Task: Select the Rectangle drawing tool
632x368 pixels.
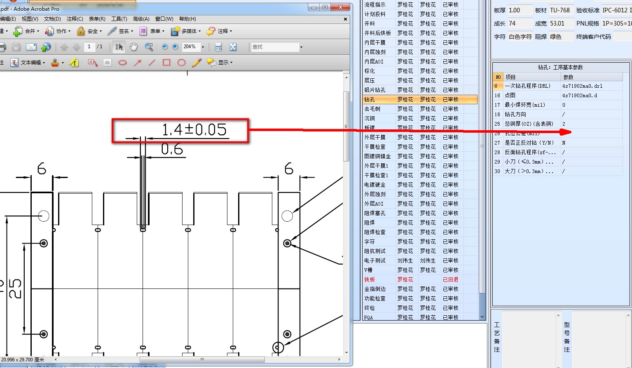Action: (166, 63)
